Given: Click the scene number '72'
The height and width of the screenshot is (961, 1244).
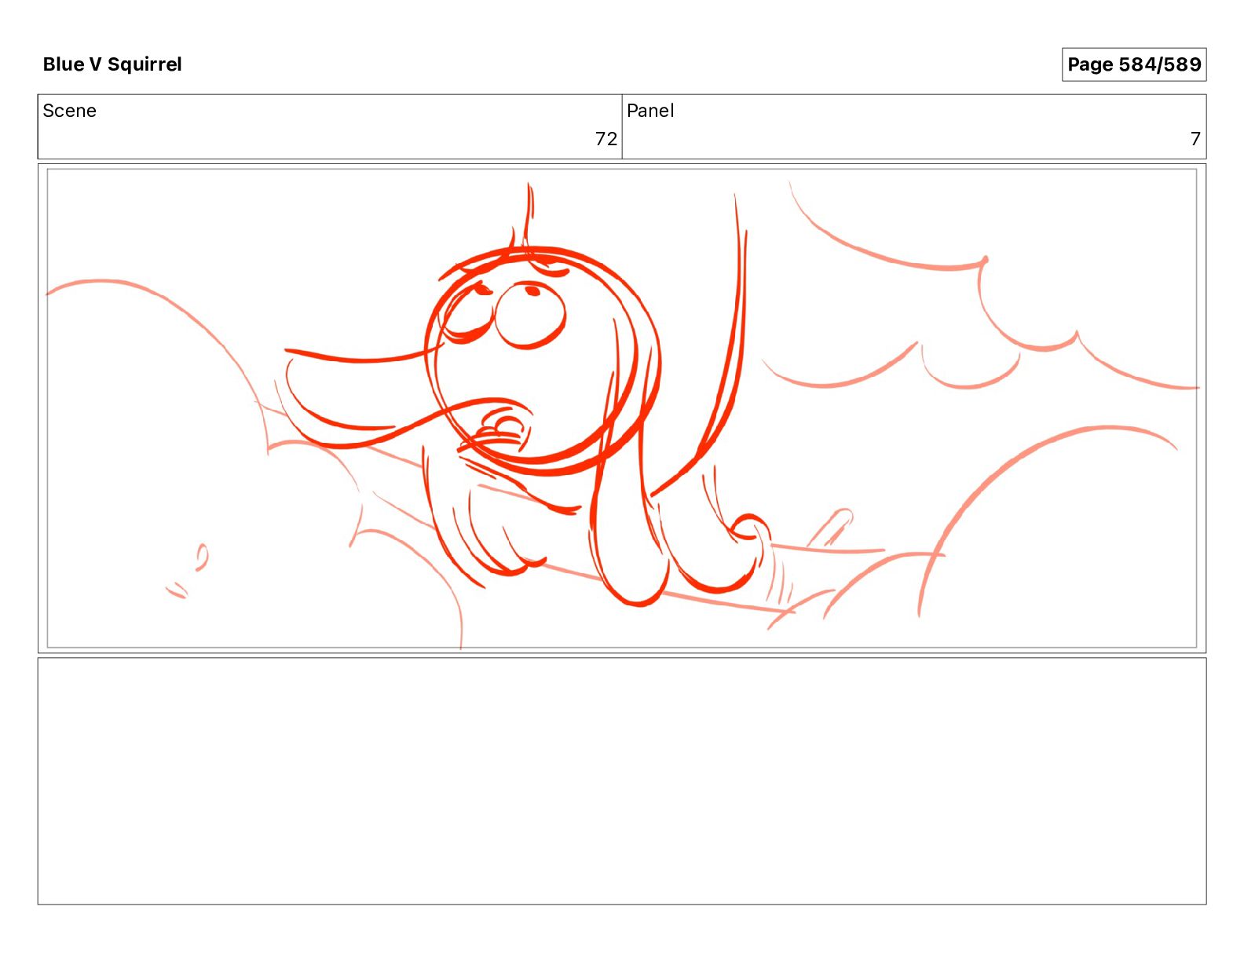Looking at the screenshot, I should [606, 139].
